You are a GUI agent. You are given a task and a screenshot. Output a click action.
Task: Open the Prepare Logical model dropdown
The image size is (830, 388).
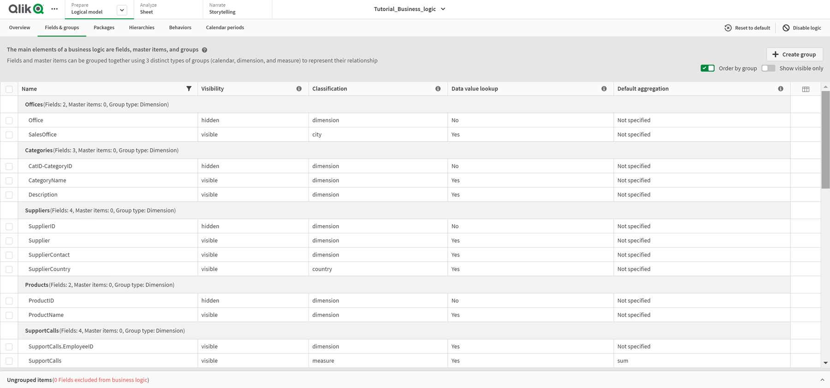click(122, 10)
